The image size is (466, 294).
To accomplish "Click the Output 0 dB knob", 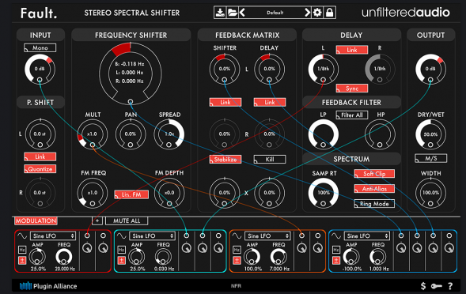I will coord(430,69).
